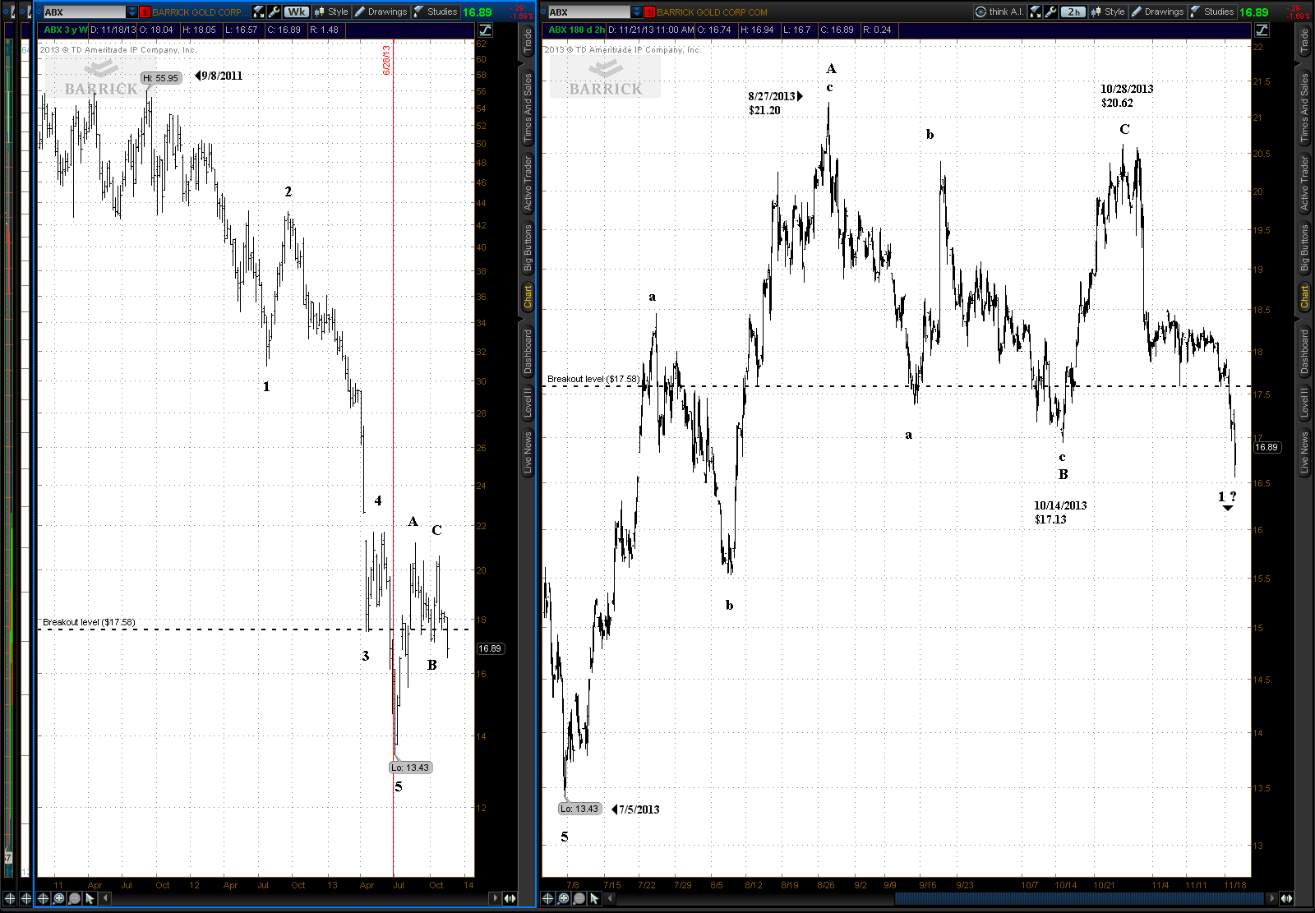Open Dashboard side tab on right chart

click(1304, 351)
